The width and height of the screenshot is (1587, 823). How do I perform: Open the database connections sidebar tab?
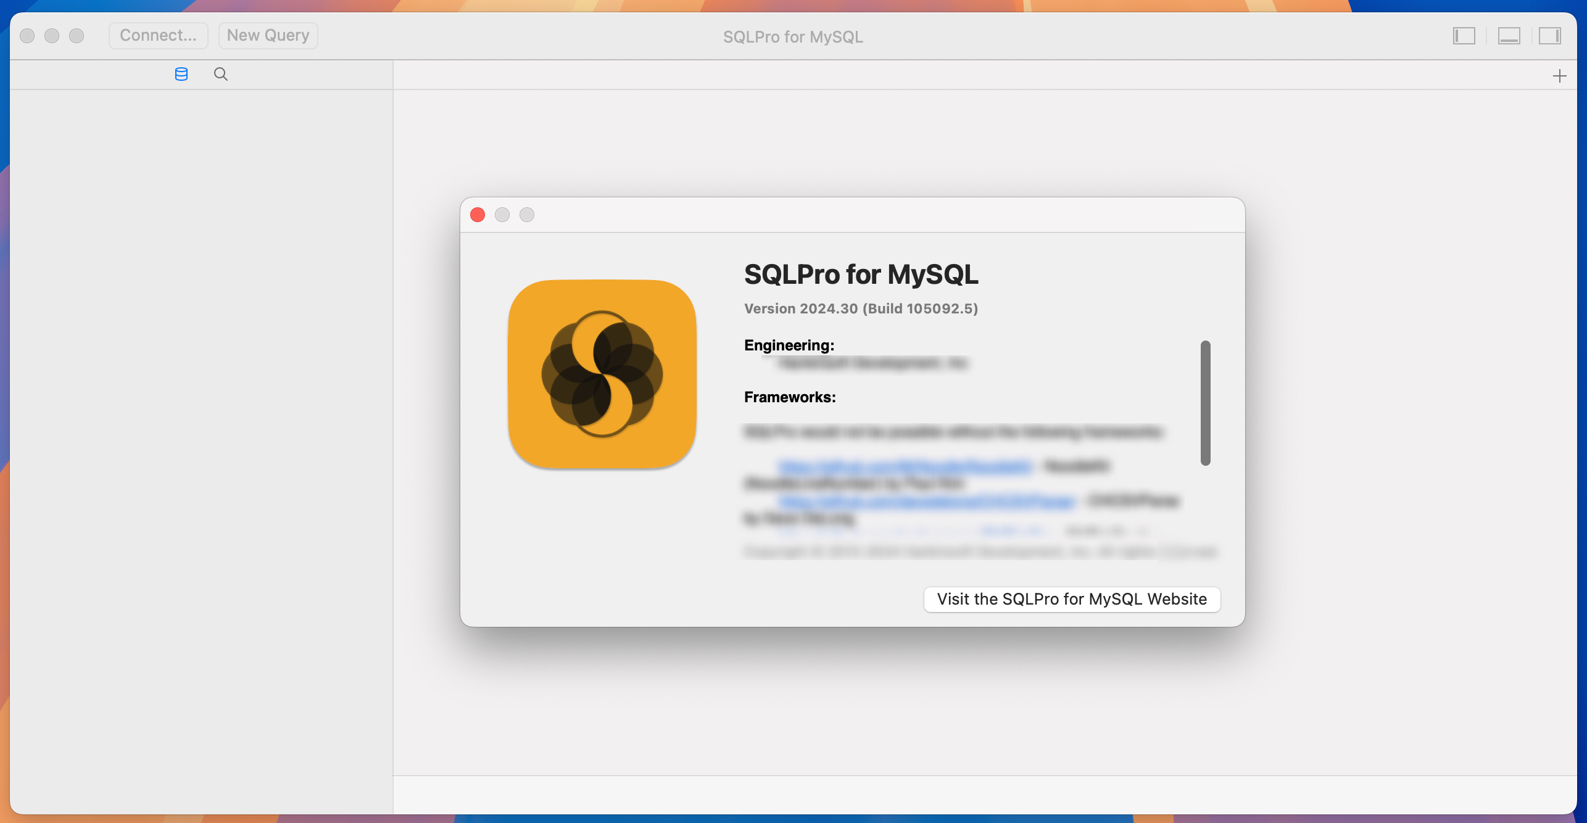(181, 74)
